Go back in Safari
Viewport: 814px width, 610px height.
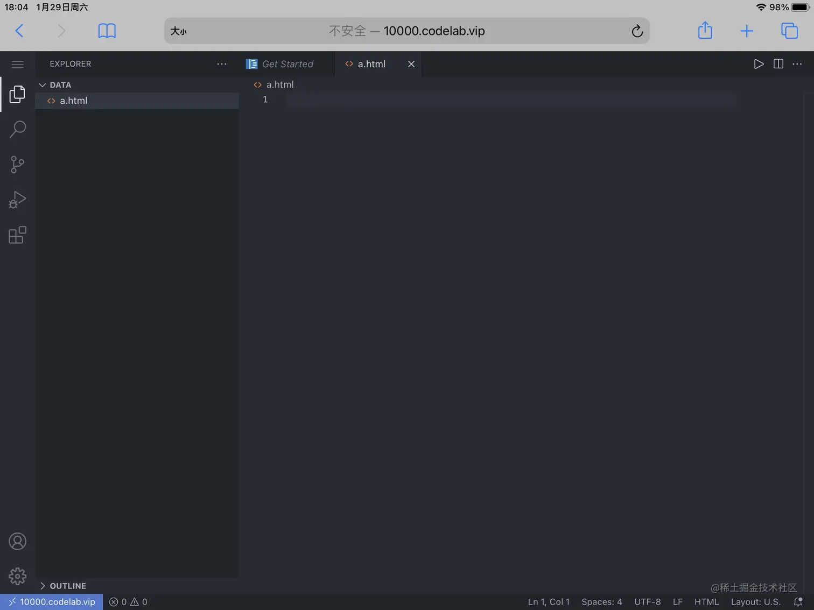(x=19, y=31)
